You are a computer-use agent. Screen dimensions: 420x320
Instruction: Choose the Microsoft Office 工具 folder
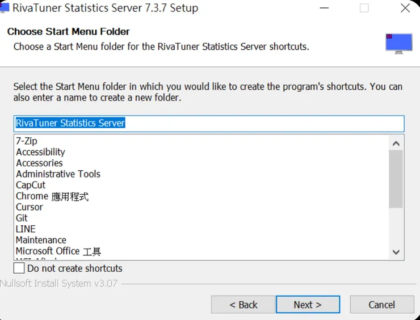(x=58, y=251)
